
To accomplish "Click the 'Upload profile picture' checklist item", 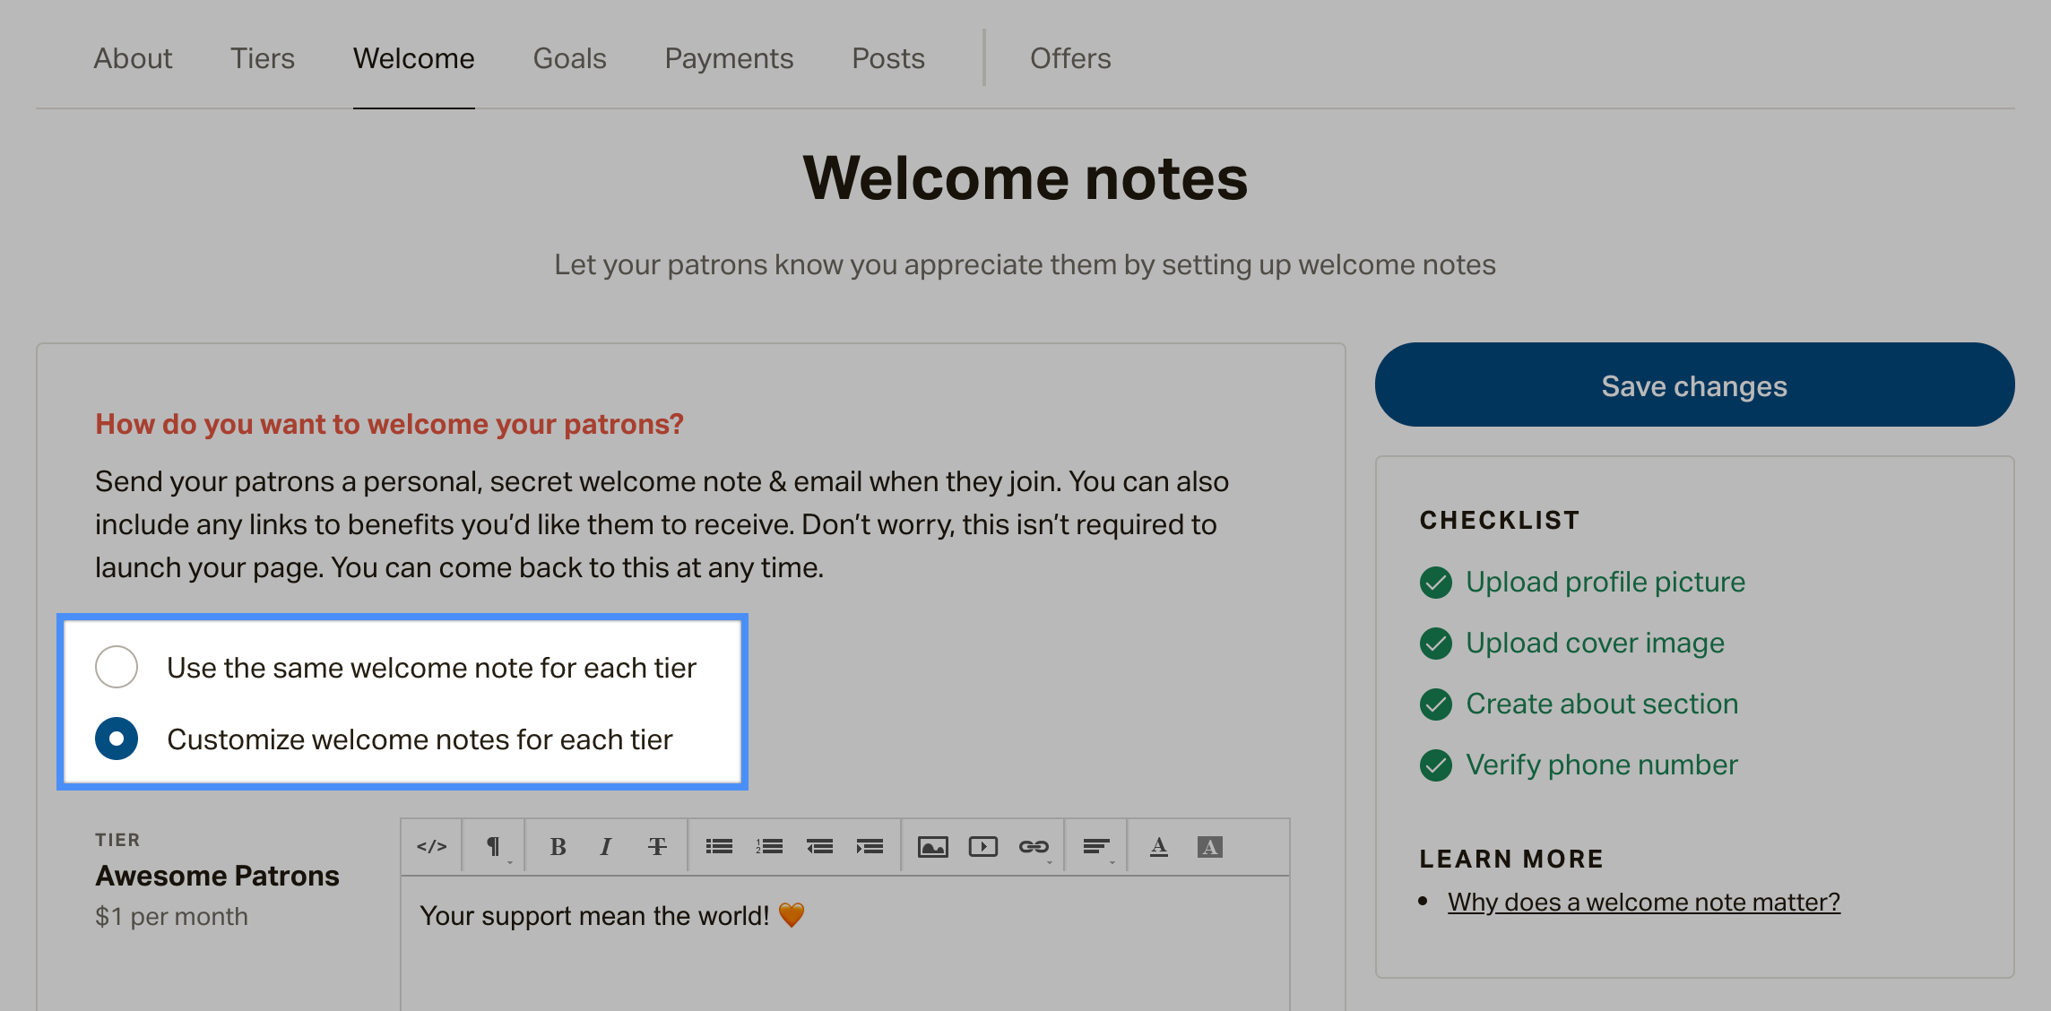I will coord(1605,582).
